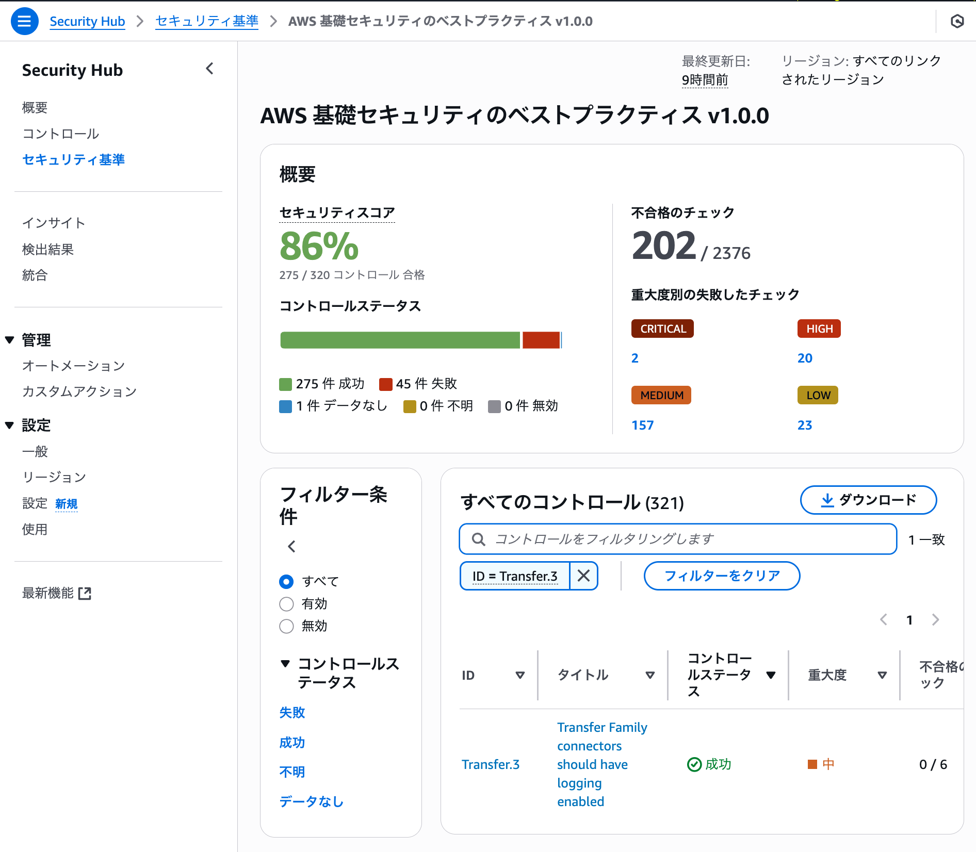Go to the previous page arrow
This screenshot has height=852, width=976.
[884, 619]
